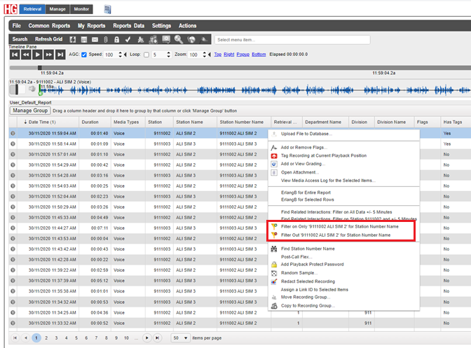The image size is (471, 348).
Task: Click the Search button
Action: (20, 39)
